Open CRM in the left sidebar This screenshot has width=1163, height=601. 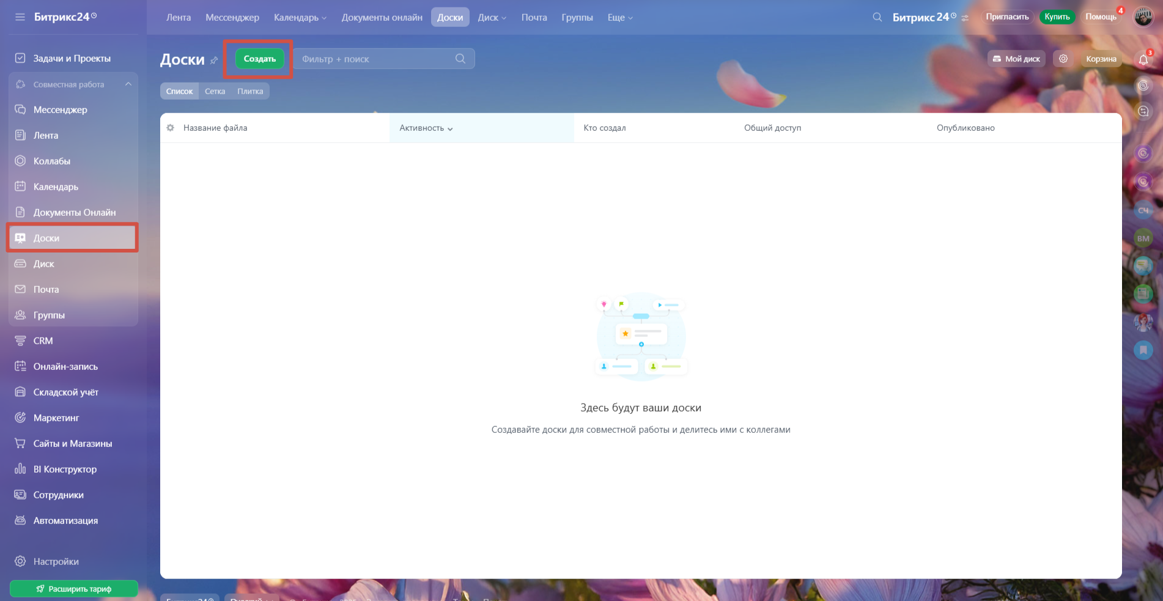click(x=43, y=341)
